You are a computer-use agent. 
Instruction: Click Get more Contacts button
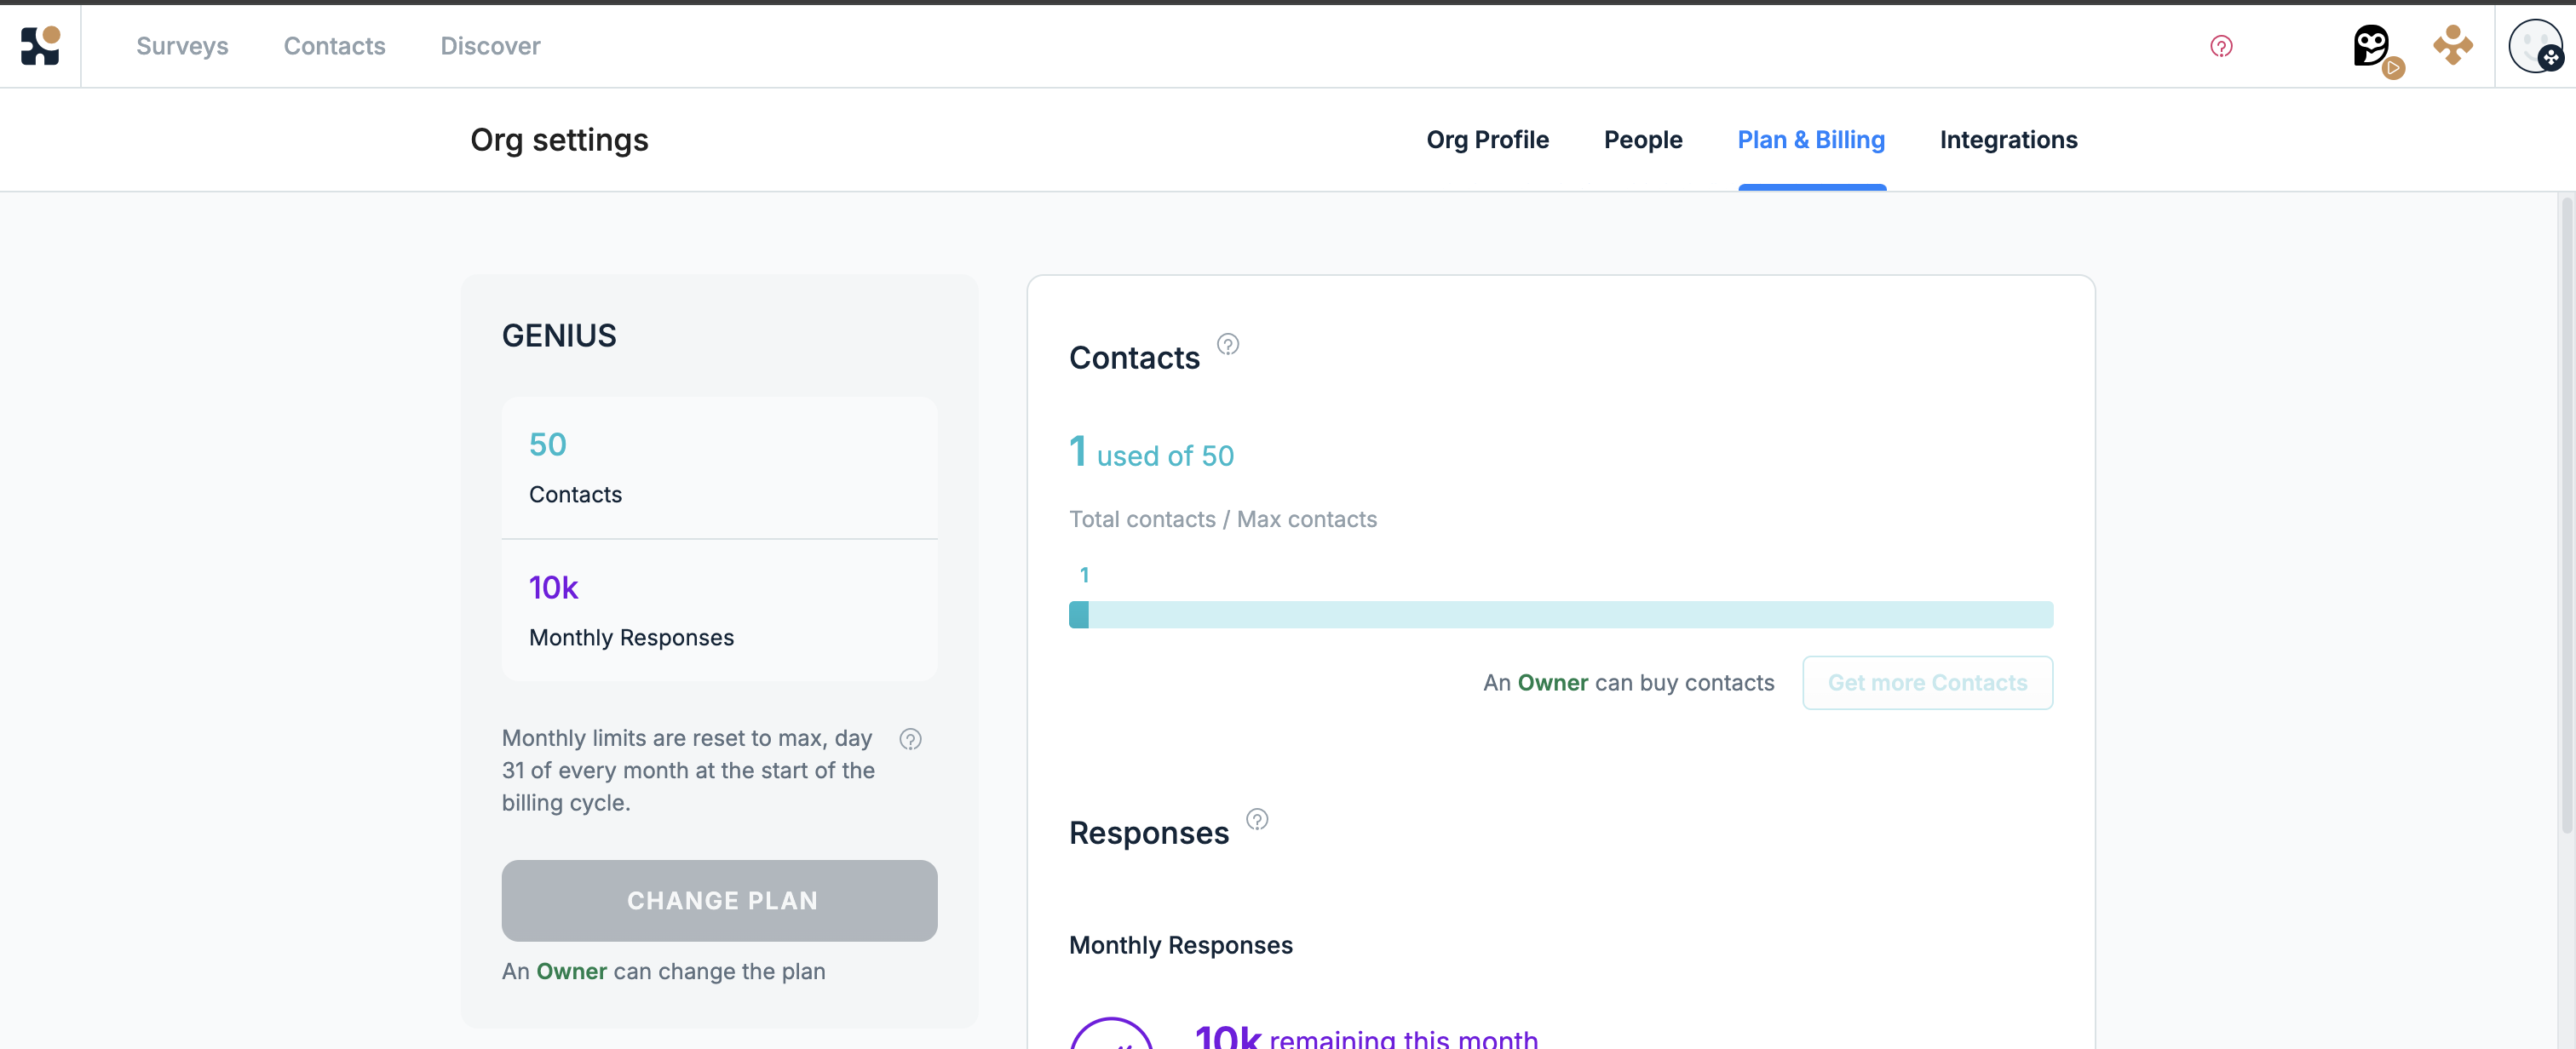tap(1927, 683)
